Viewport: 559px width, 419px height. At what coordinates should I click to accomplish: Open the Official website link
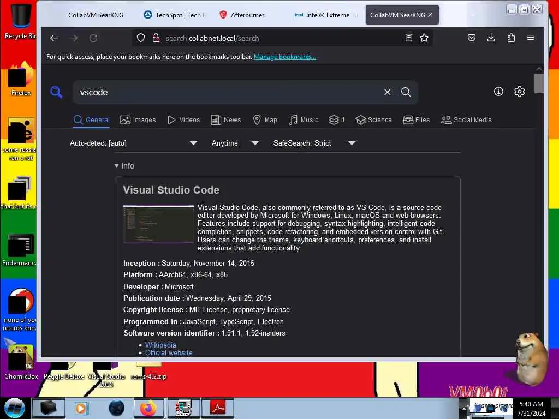click(169, 353)
